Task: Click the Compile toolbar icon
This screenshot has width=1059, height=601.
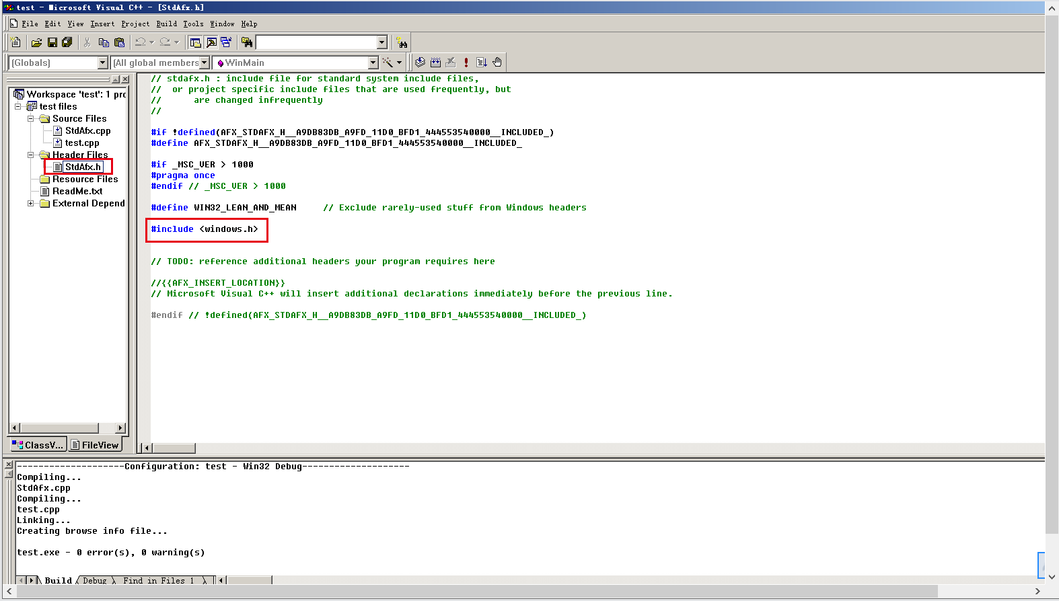Action: coord(420,63)
